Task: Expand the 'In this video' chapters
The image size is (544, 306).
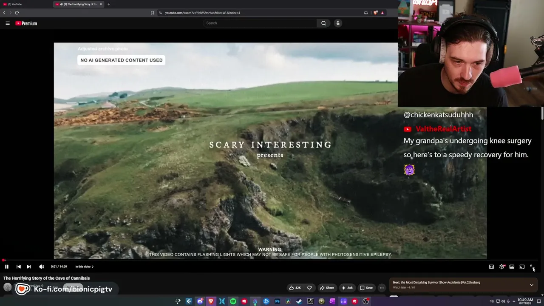Action: (x=85, y=266)
